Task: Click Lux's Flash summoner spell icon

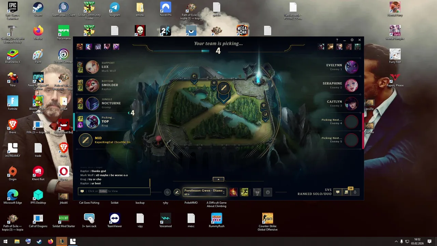Action: point(80,70)
